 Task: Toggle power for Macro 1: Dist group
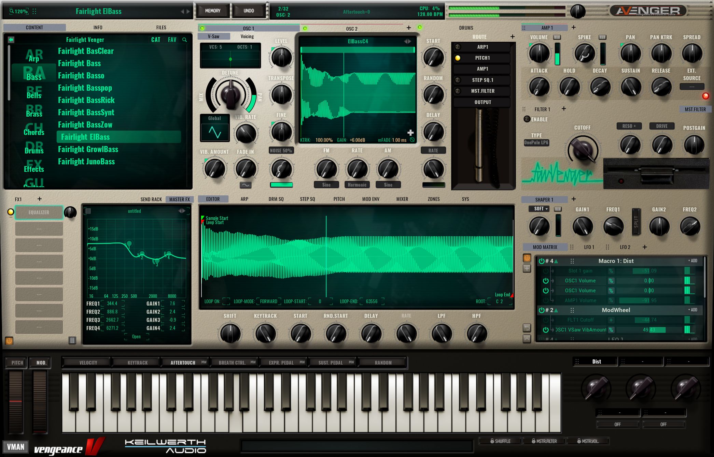541,261
